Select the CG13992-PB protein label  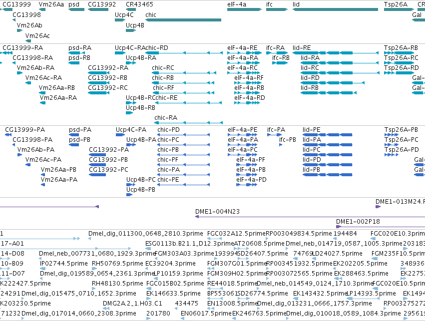pos(108,160)
